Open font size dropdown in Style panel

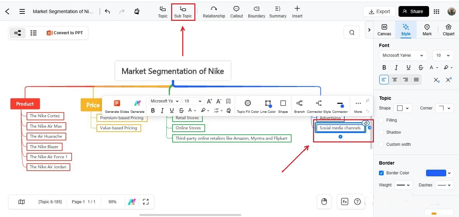click(x=443, y=55)
